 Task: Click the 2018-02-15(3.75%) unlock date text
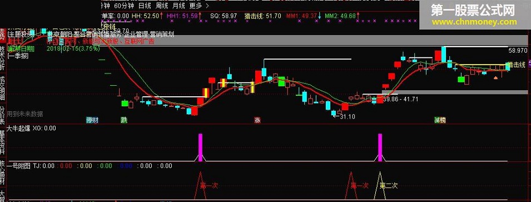click(x=73, y=48)
